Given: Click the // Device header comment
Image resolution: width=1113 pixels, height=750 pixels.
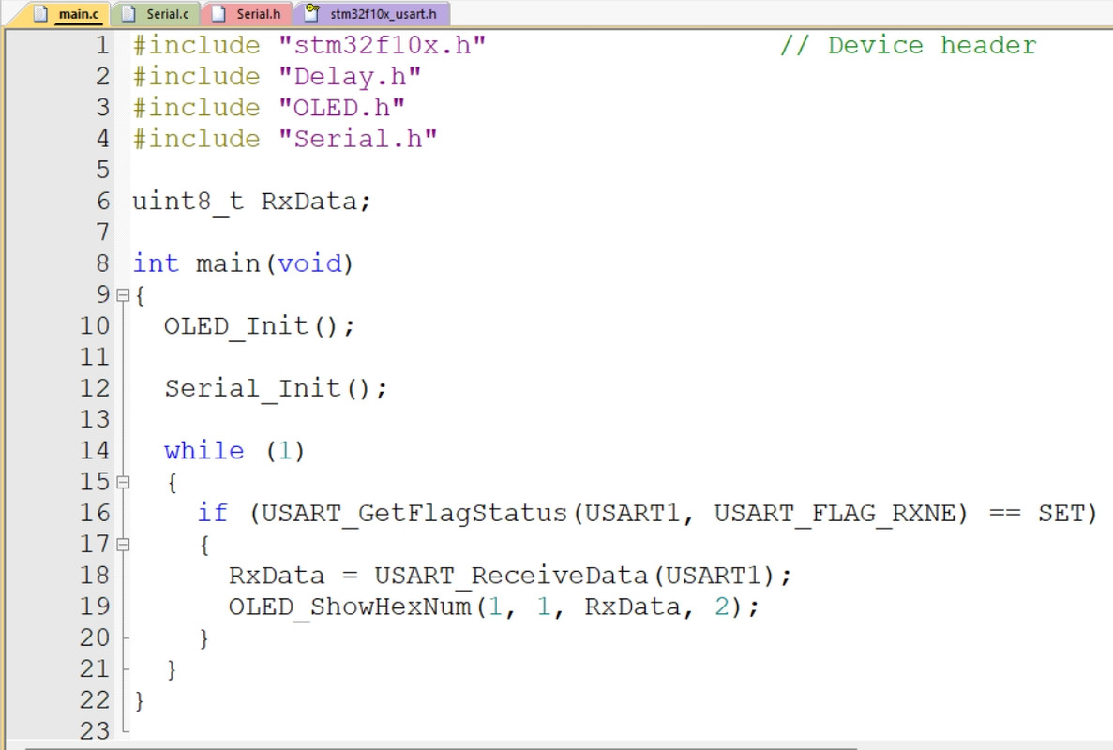Looking at the screenshot, I should point(909,45).
